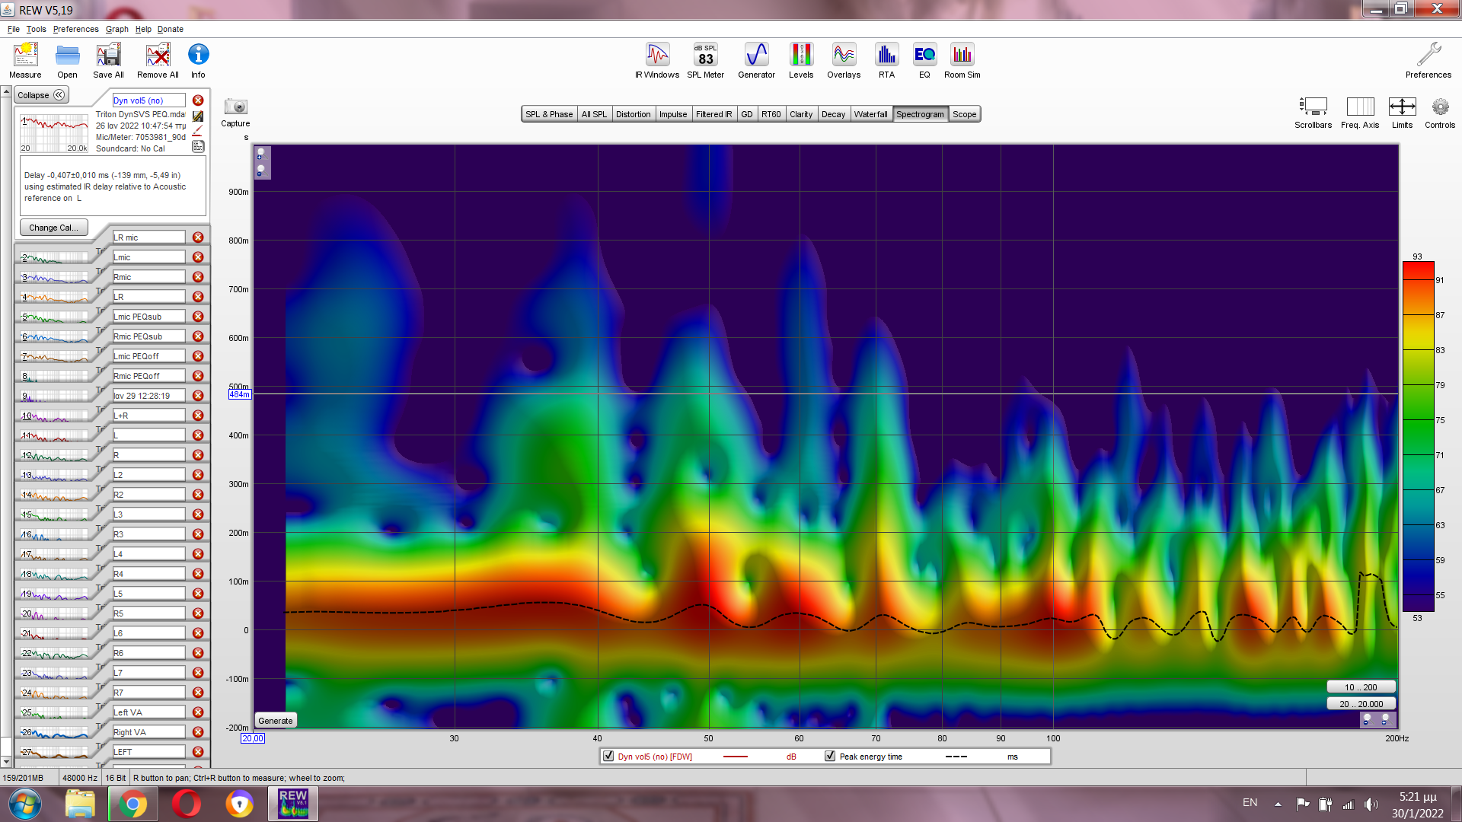Screen dimensions: 1462x822
Task: Change trace colour for Dyn vol5
Action: point(198,131)
